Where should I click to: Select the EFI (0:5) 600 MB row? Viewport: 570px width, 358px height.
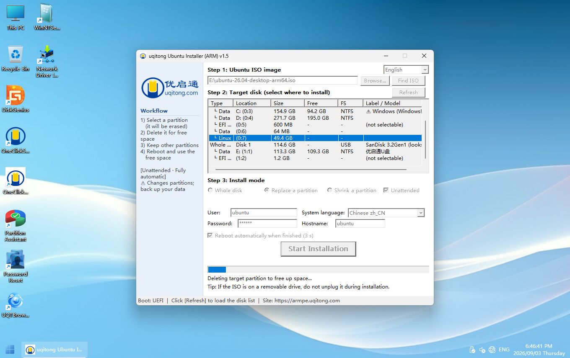tap(315, 125)
